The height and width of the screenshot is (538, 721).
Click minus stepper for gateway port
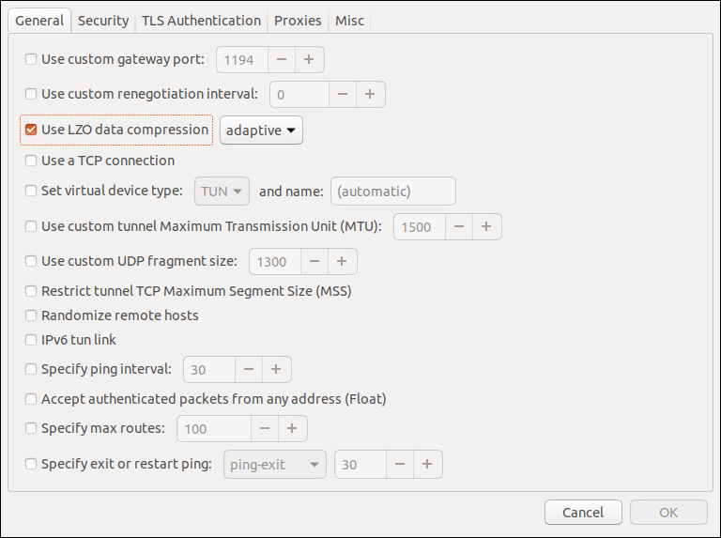282,60
